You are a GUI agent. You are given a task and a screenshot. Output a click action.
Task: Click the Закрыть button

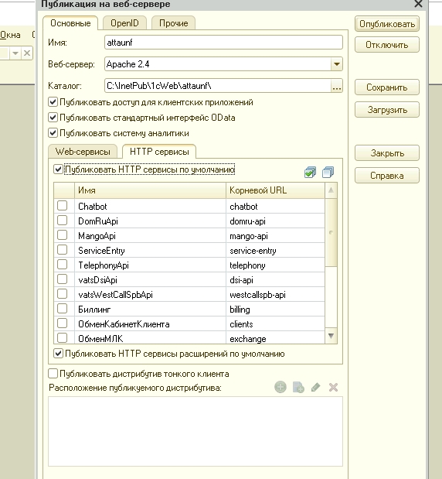[387, 153]
